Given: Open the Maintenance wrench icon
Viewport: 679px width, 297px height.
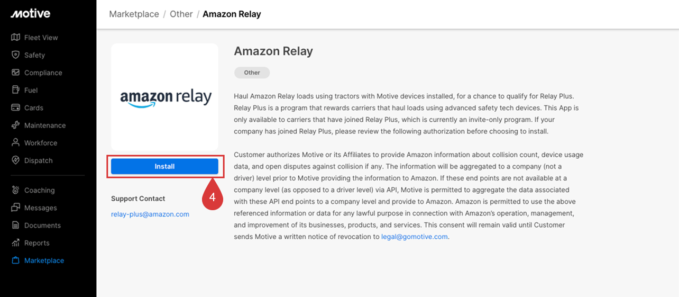Looking at the screenshot, I should (15, 125).
